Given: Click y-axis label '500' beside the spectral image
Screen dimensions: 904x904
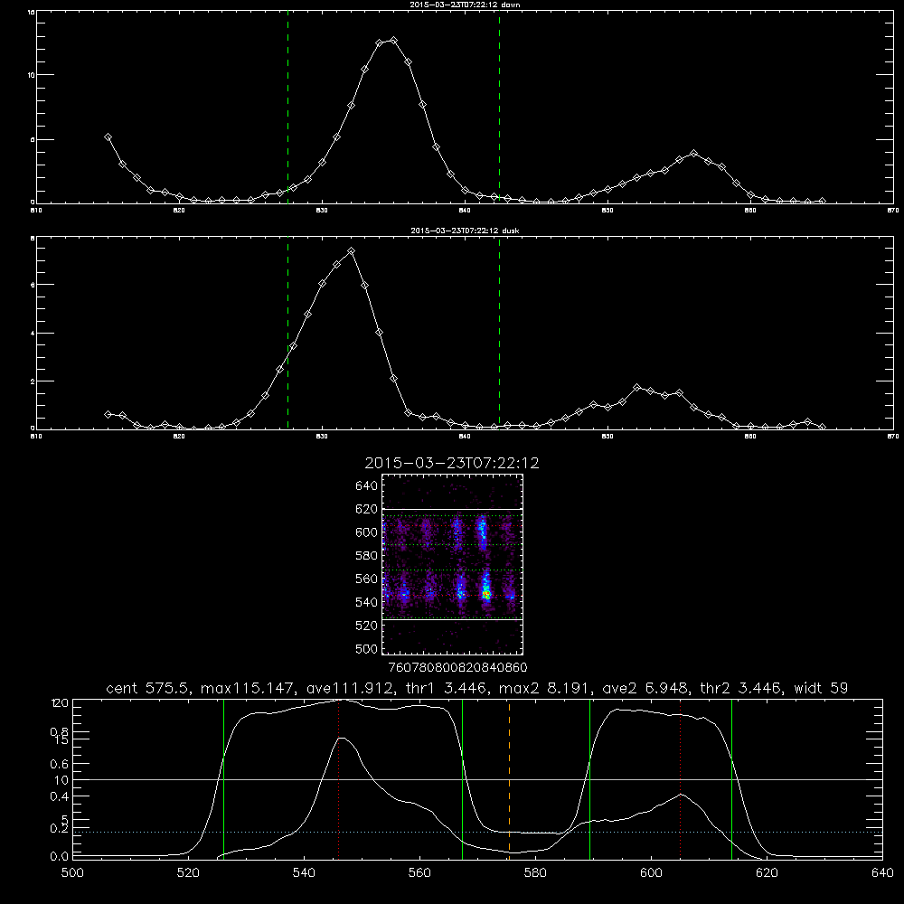Looking at the screenshot, I should (x=366, y=649).
